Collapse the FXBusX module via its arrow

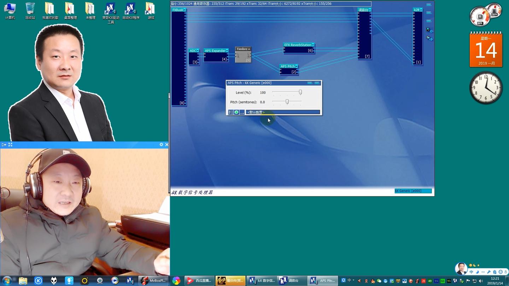[x=185, y=10]
